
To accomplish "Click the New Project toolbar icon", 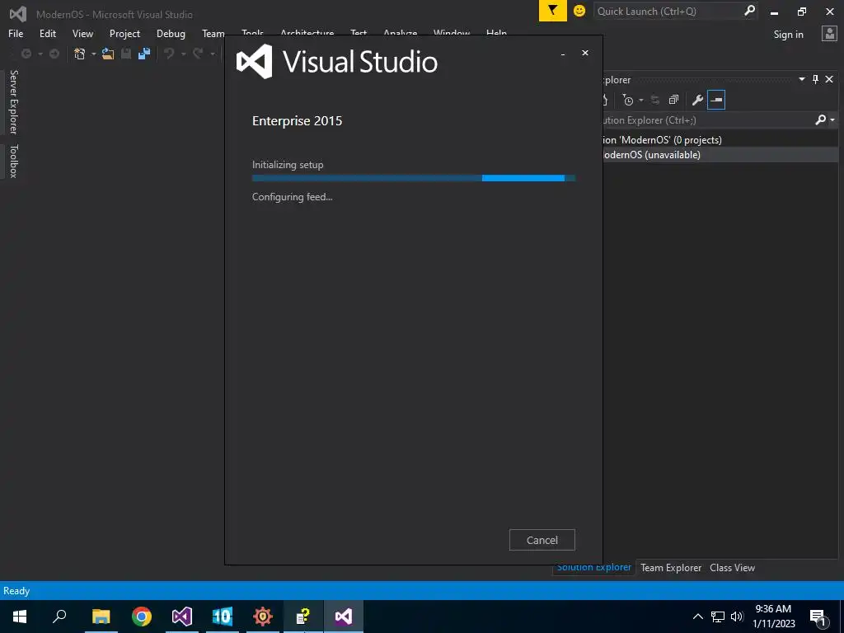I will click(80, 54).
